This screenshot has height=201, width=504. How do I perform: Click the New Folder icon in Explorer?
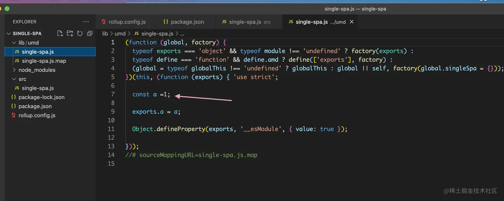tap(70, 33)
